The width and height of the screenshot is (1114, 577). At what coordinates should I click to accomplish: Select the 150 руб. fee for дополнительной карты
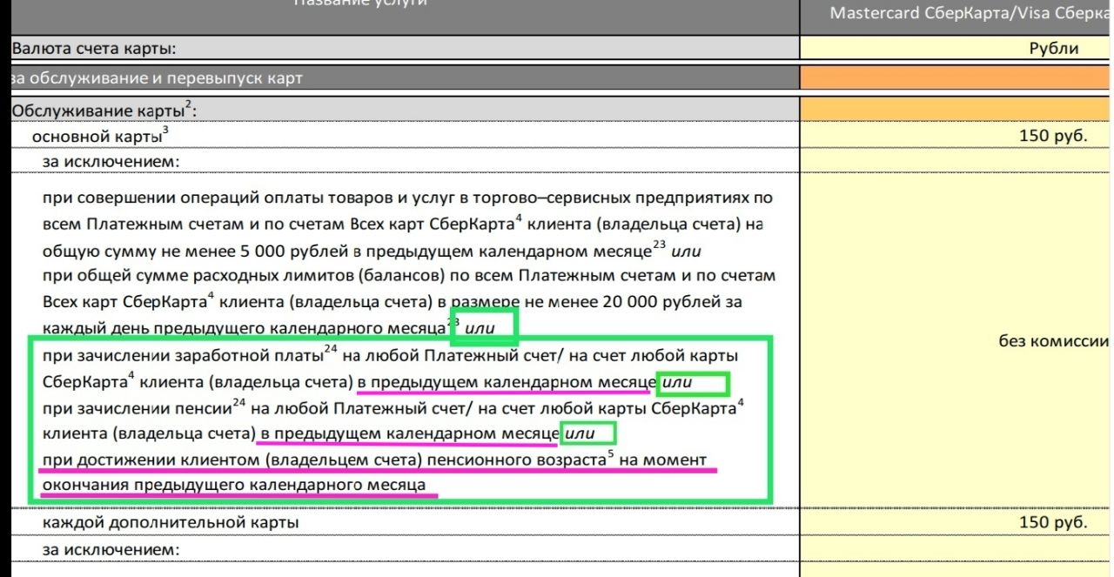[1053, 522]
